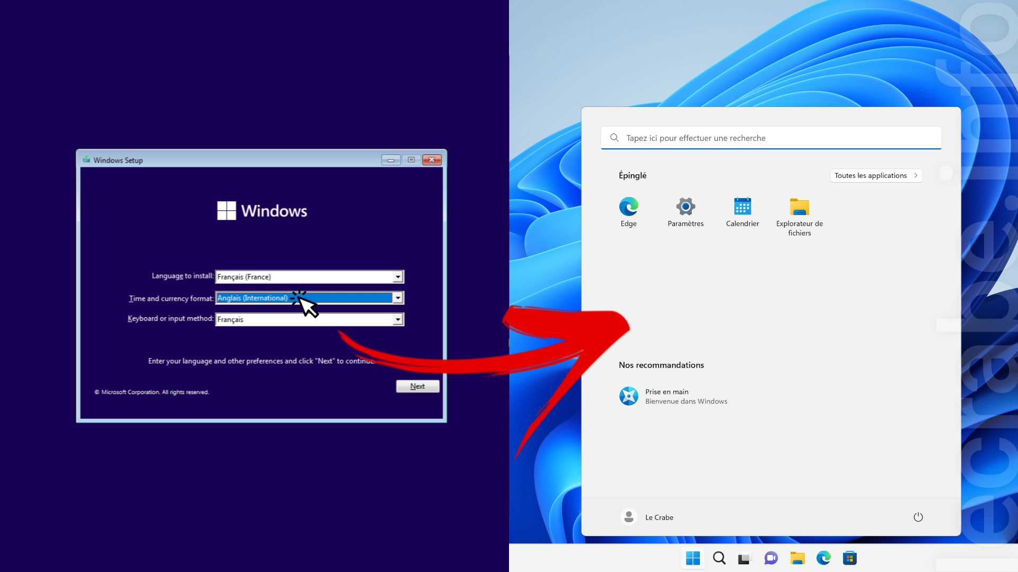Click the Windows Start button in taskbar
The width and height of the screenshot is (1018, 572).
[693, 558]
